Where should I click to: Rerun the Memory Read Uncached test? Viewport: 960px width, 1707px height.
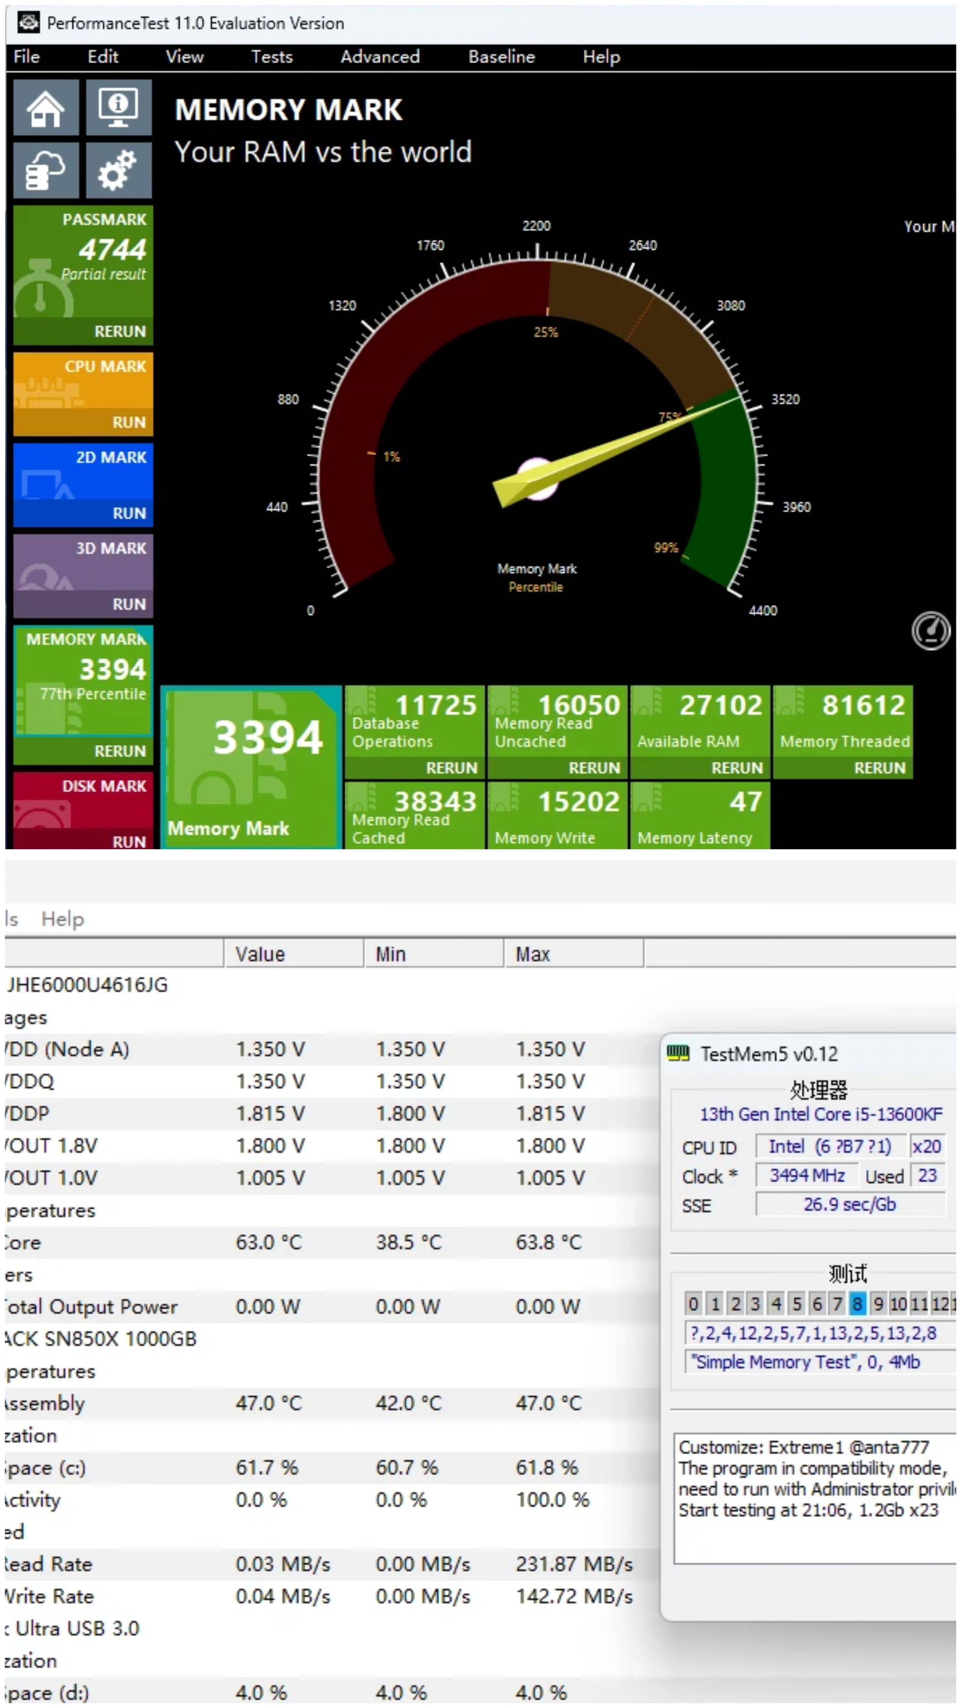pos(594,768)
